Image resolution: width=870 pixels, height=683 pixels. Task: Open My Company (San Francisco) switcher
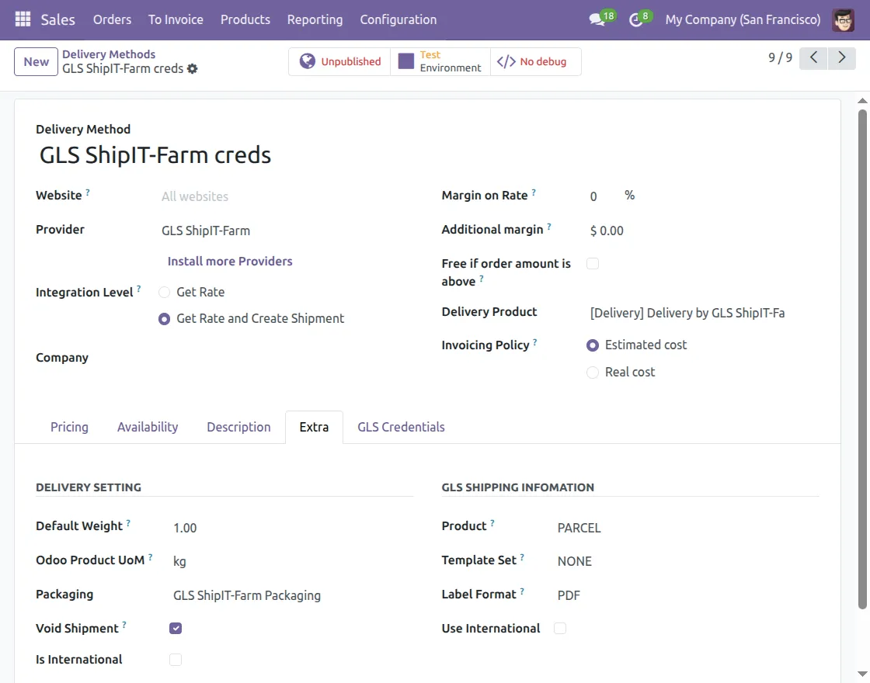(x=743, y=19)
